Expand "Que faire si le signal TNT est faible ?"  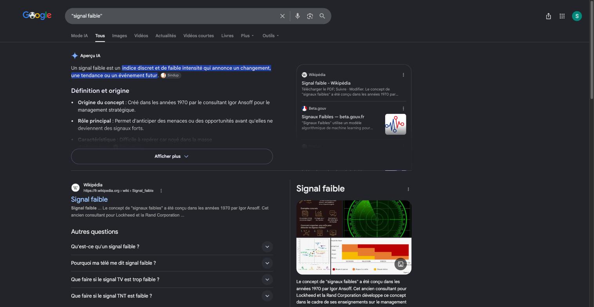click(172, 296)
